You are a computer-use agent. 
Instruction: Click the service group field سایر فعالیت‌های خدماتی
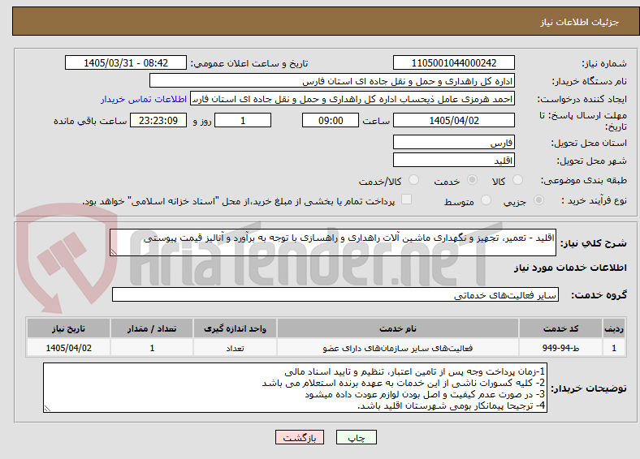tap(335, 294)
